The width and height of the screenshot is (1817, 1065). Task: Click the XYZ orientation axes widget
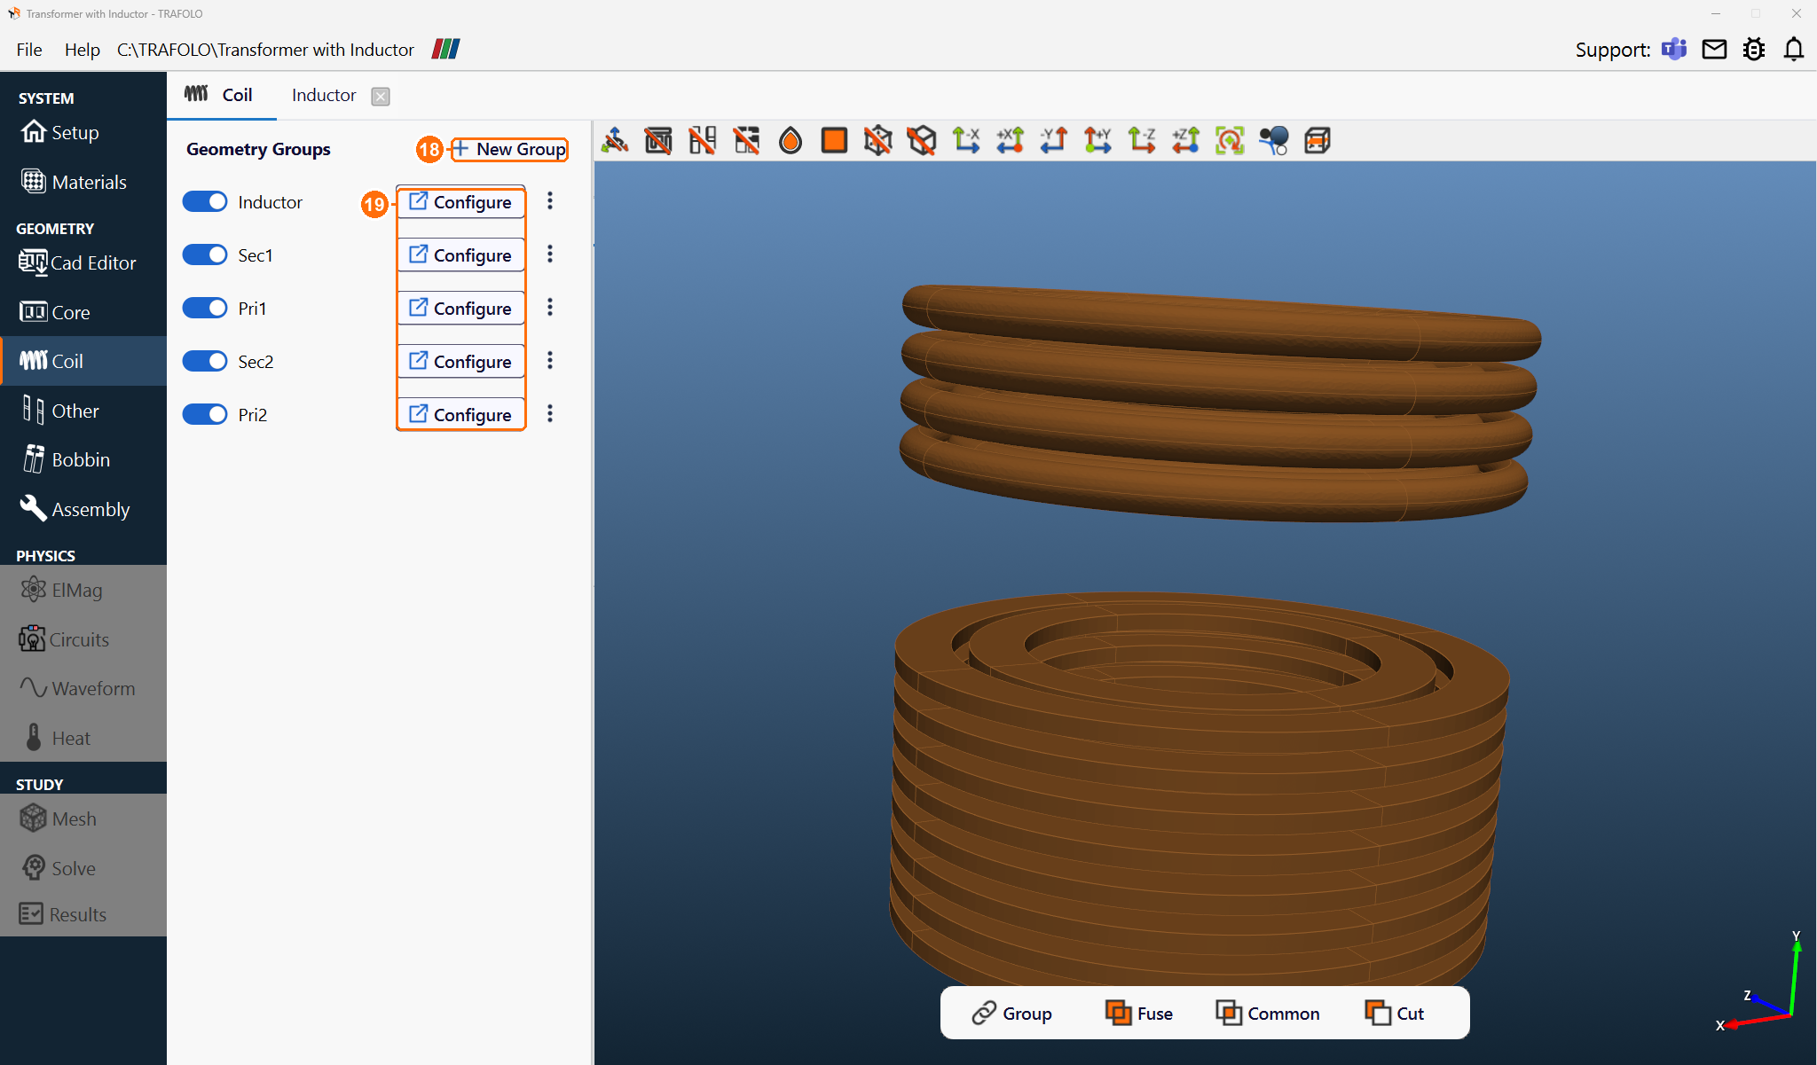(1762, 983)
